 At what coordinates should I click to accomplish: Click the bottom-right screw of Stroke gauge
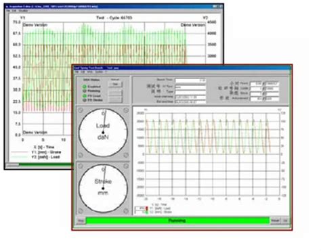pyautogui.click(x=126, y=211)
